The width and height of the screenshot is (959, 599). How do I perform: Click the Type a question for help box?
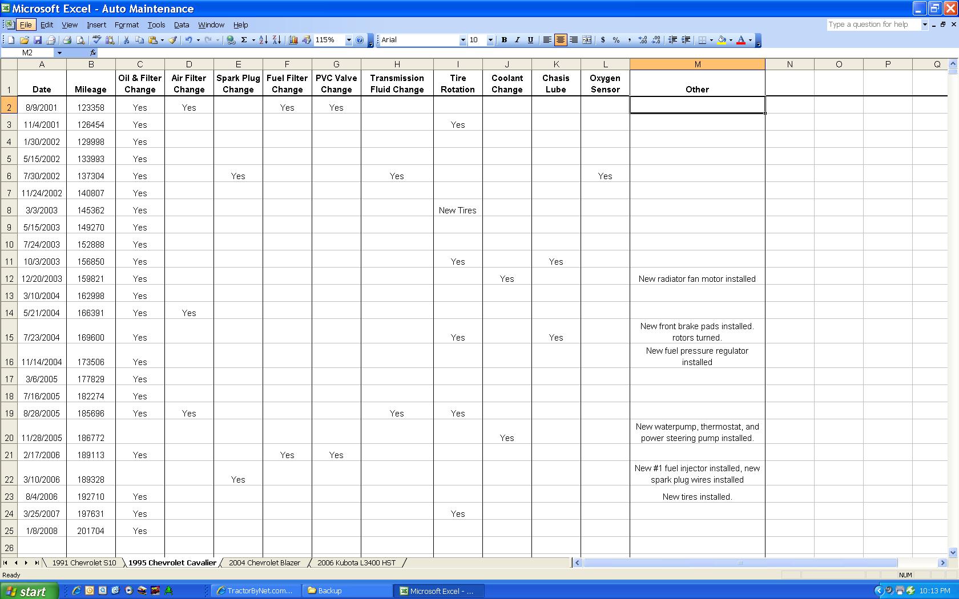873,25
